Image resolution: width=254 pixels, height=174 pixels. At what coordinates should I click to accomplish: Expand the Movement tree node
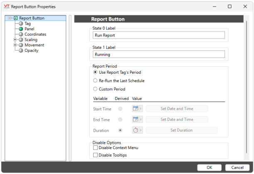tap(15, 45)
